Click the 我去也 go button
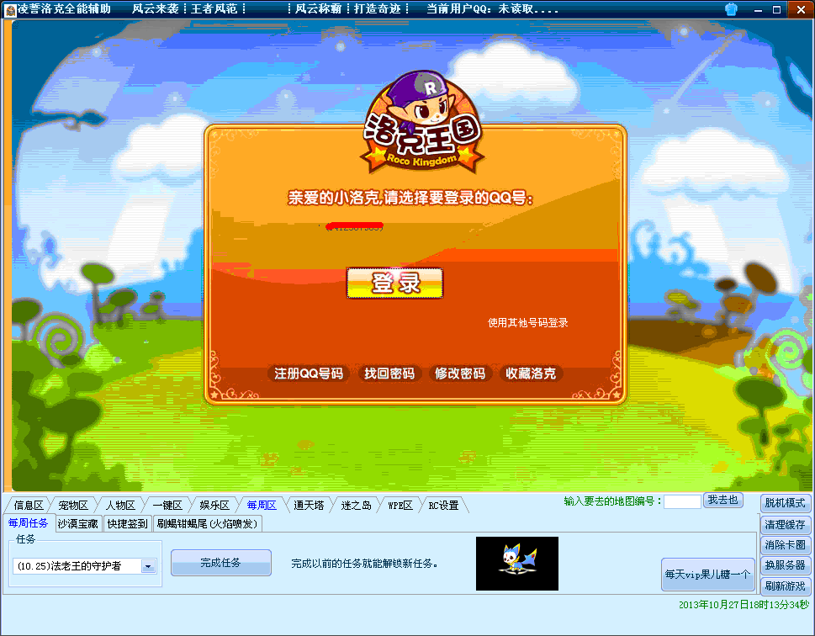 [722, 501]
